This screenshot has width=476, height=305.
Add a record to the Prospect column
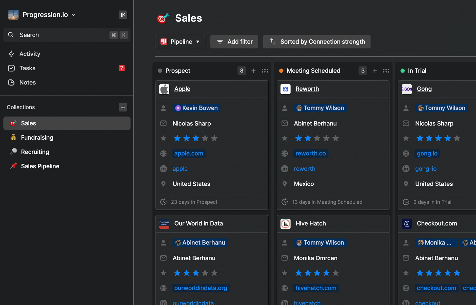point(253,71)
